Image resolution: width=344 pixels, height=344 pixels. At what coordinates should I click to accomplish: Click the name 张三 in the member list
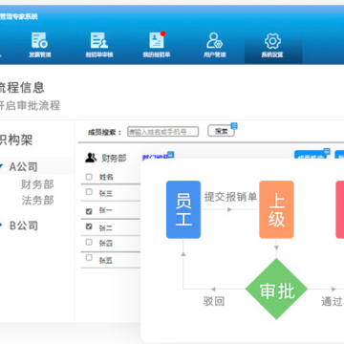(x=106, y=193)
